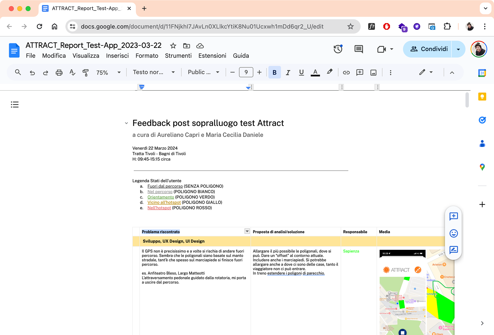Click the Condividi share button
The width and height of the screenshot is (494, 335).
click(x=428, y=49)
